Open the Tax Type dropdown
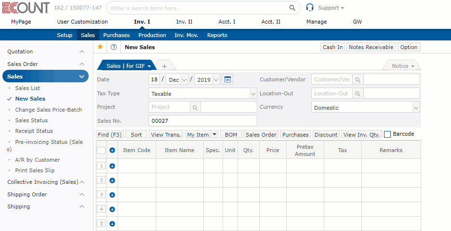This screenshot has width=451, height=231. point(253,93)
